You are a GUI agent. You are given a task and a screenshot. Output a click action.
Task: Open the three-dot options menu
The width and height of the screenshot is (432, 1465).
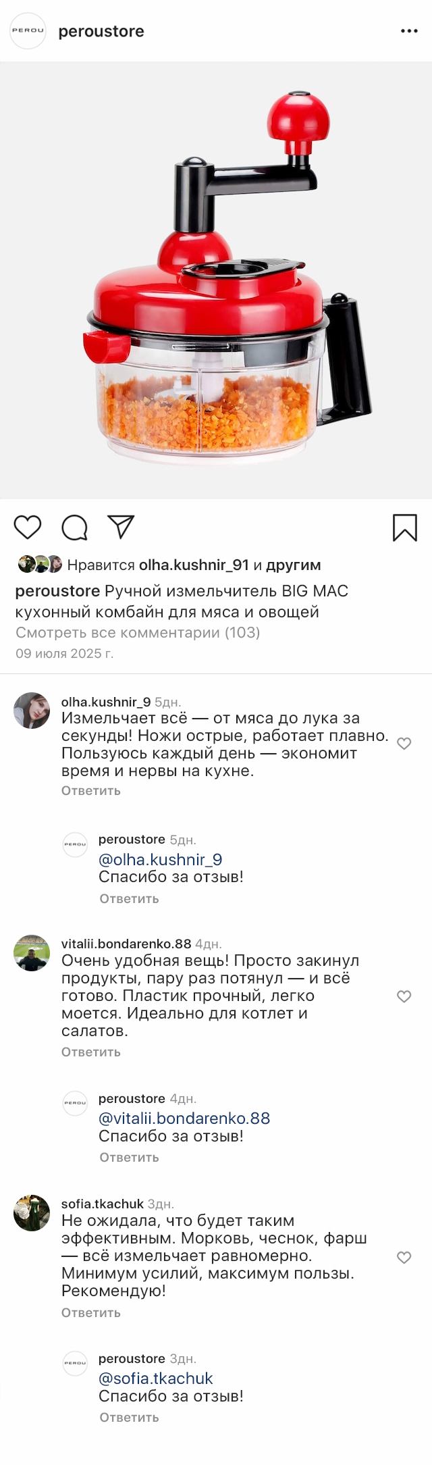coord(409,31)
